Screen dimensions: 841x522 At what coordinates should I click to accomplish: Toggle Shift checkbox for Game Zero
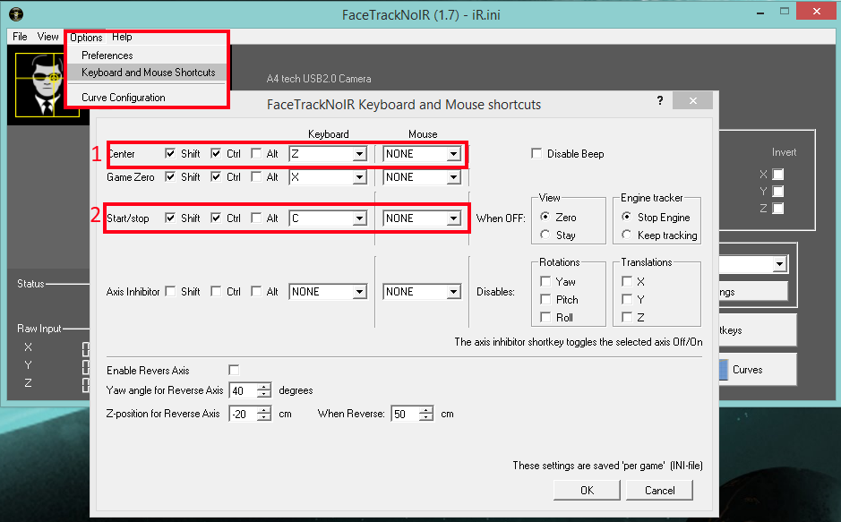(x=170, y=177)
